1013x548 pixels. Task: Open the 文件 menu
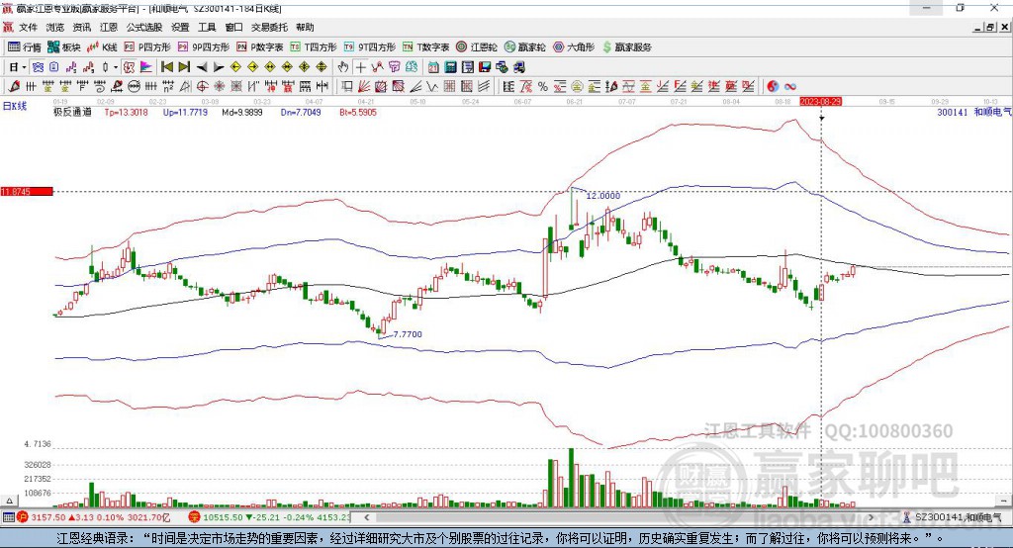[28, 27]
